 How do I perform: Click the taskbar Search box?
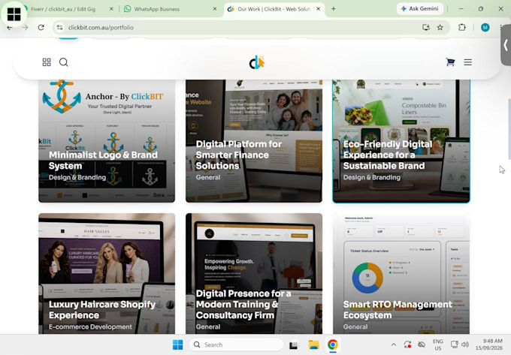click(236, 344)
